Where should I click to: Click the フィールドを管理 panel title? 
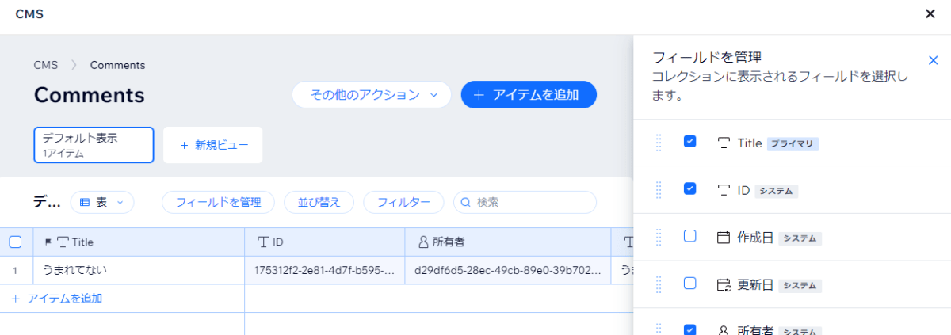[706, 57]
